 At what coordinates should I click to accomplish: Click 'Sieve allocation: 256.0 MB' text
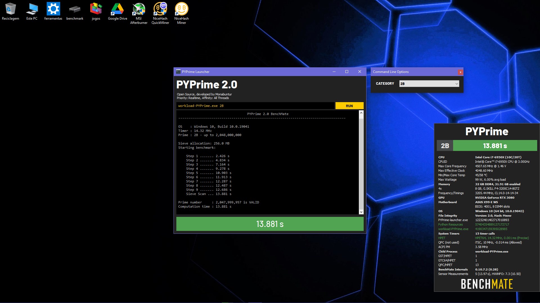204,143
